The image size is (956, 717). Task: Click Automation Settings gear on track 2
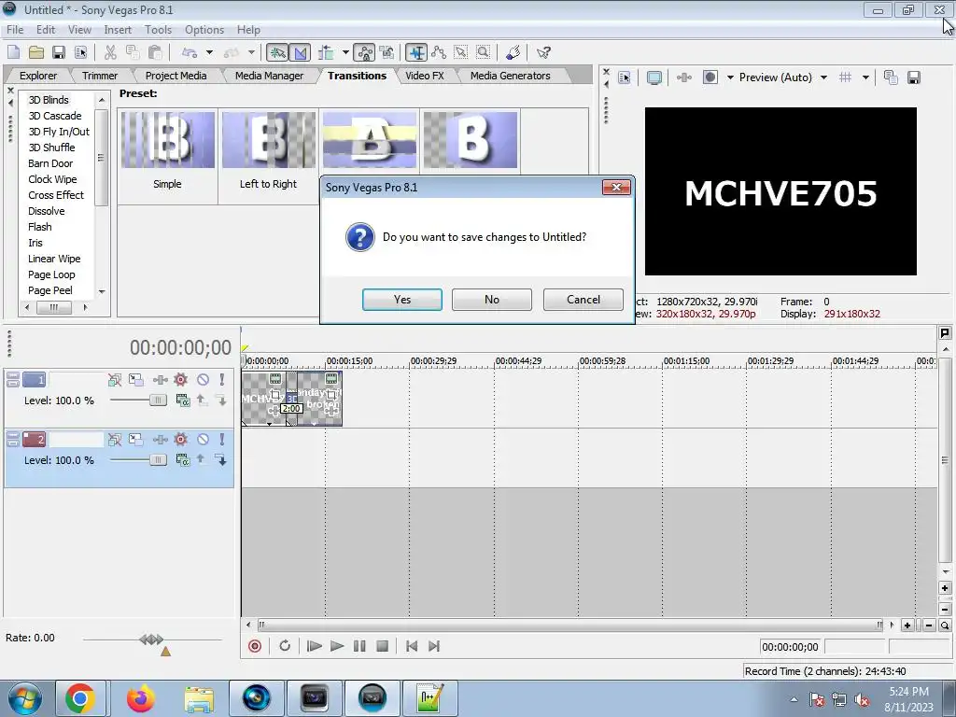pyautogui.click(x=180, y=439)
